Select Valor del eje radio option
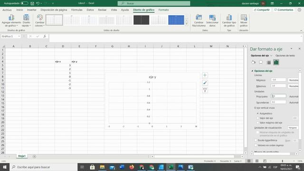304x171 pixels. pyautogui.click(x=257, y=118)
